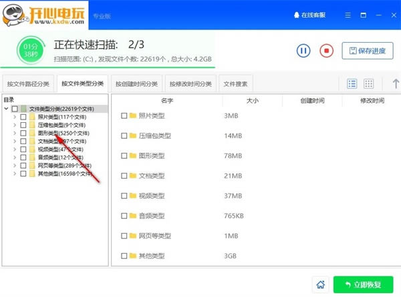
Task: Select the 按文件类型分类 tab
Action: [x=82, y=83]
